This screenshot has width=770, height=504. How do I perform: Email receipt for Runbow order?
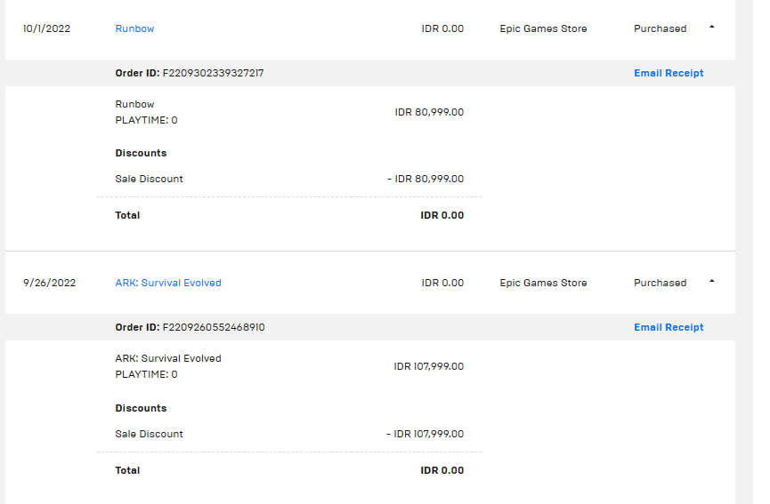click(x=669, y=73)
